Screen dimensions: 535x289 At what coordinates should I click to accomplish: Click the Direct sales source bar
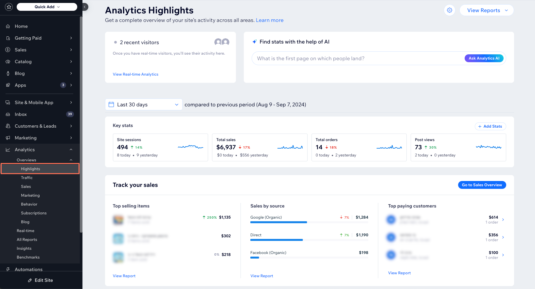coord(309,240)
